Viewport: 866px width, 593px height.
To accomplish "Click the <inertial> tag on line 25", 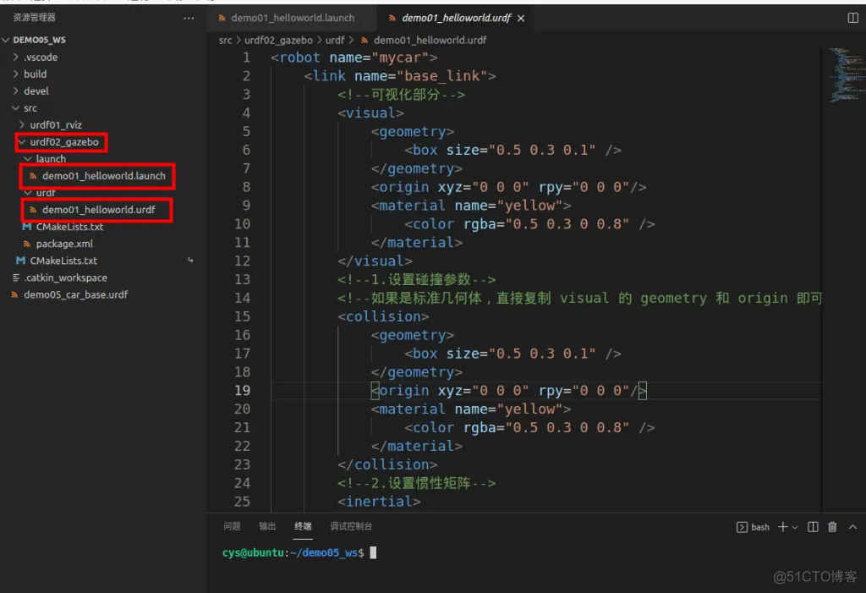I will [379, 502].
